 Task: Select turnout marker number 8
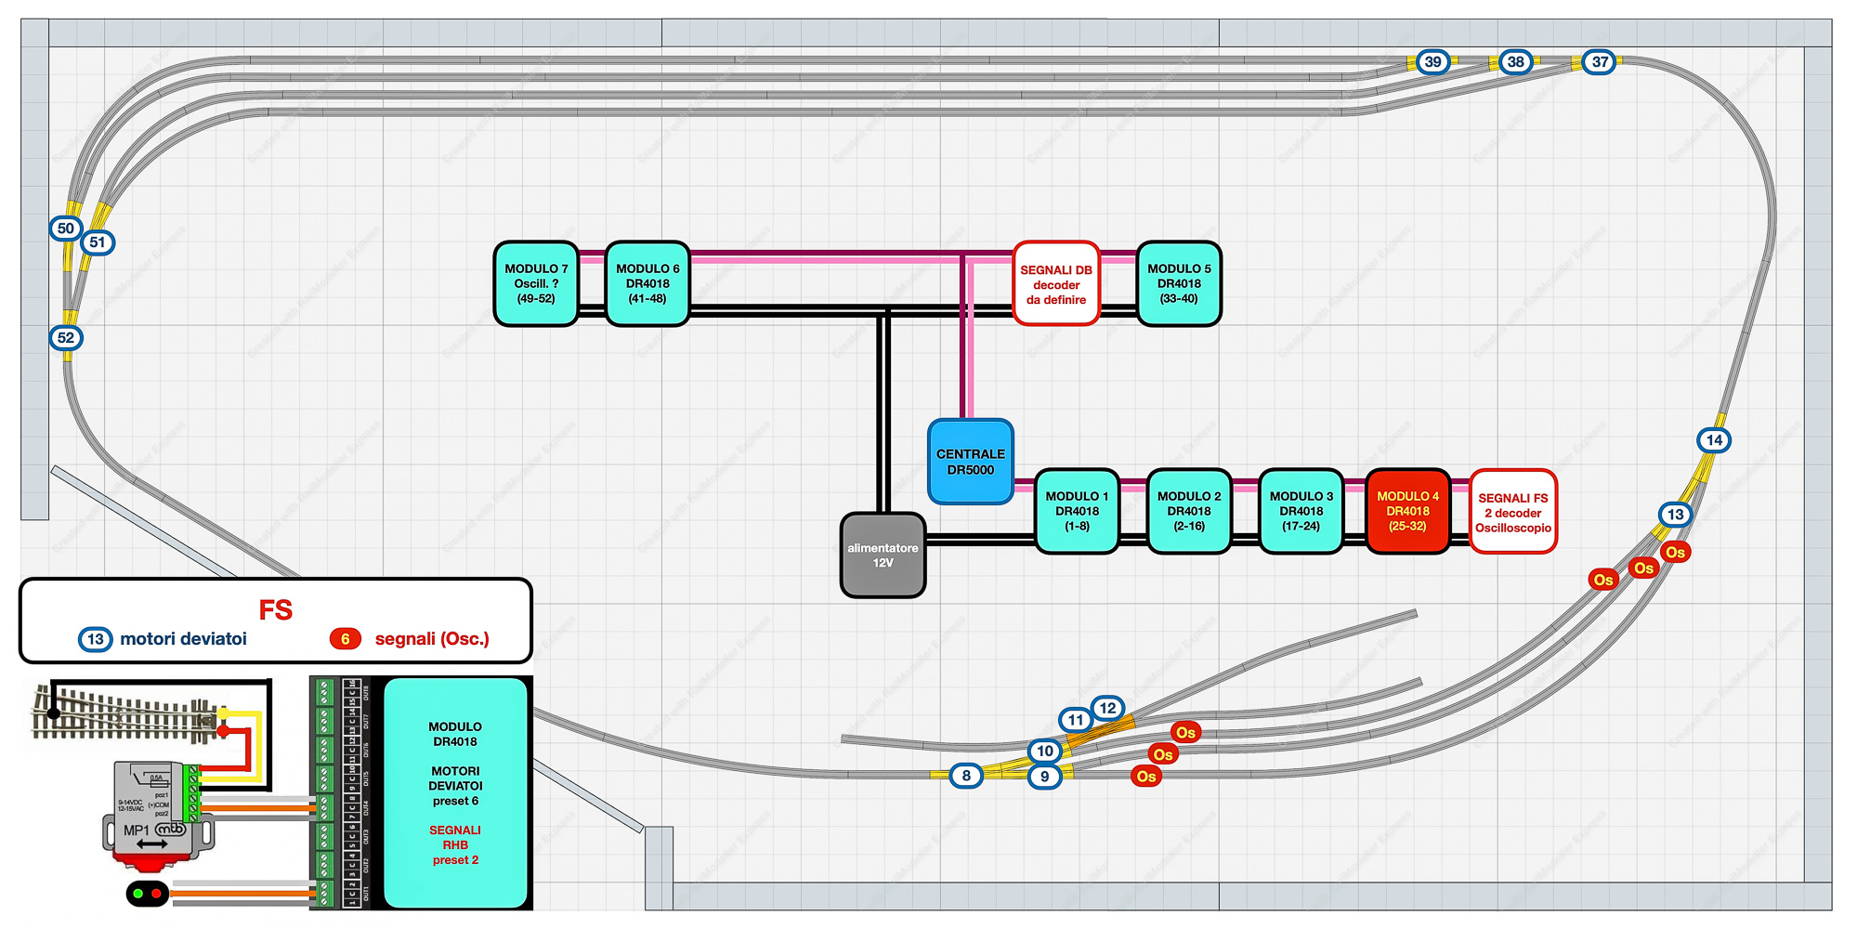coord(966,776)
